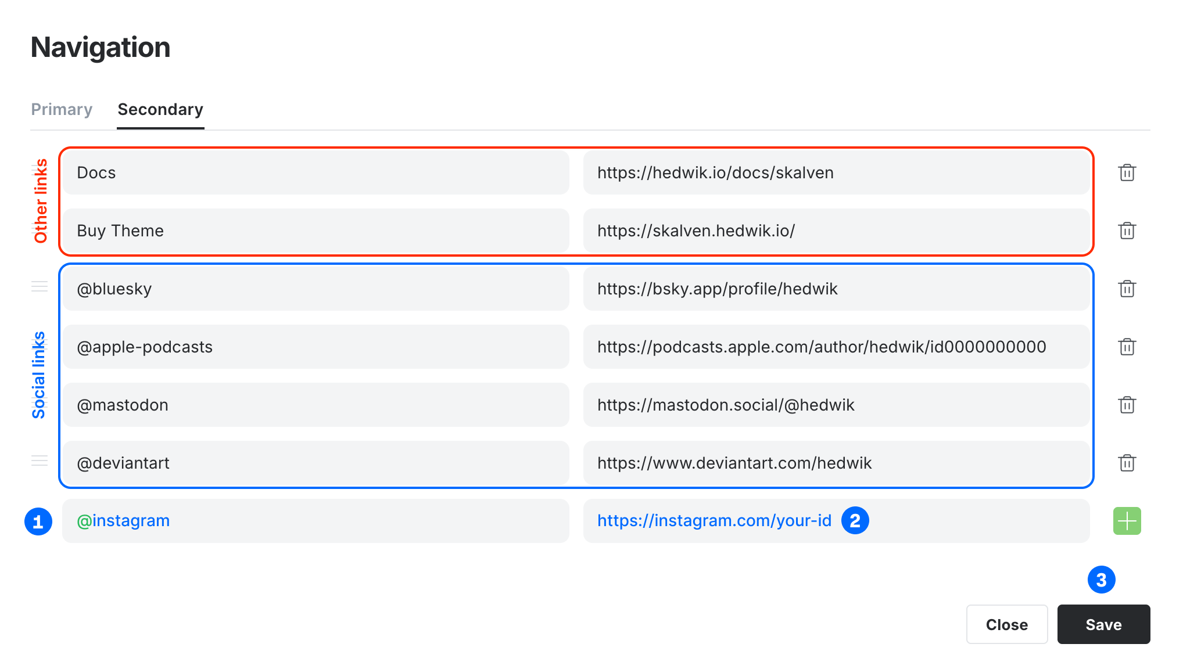This screenshot has width=1183, height=669.
Task: Edit the @instagram handle field
Action: coord(317,520)
